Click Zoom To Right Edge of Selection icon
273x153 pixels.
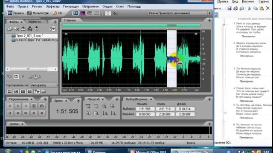96,113
